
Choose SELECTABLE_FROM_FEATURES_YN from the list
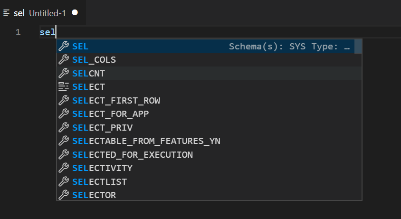click(x=146, y=141)
